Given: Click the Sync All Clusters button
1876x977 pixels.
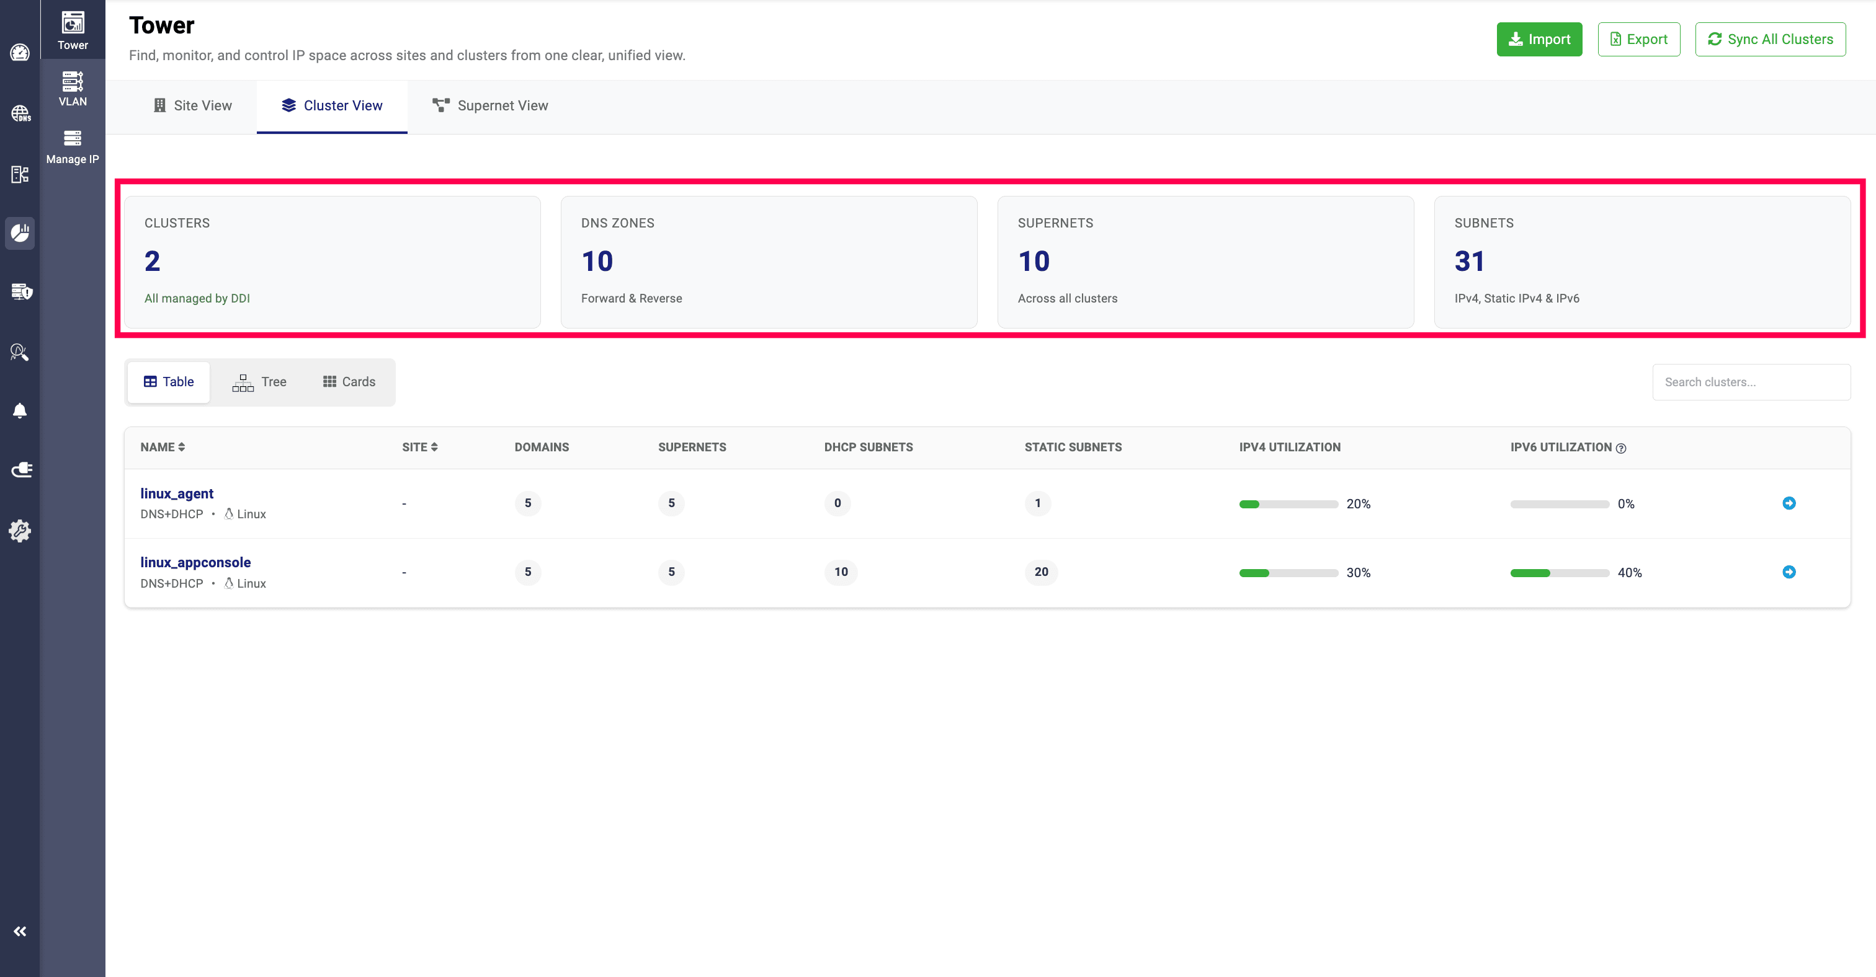Looking at the screenshot, I should 1770,39.
